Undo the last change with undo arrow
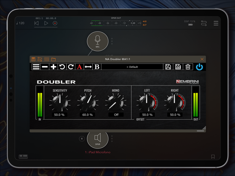This screenshot has height=176, width=235. (x=62, y=67)
